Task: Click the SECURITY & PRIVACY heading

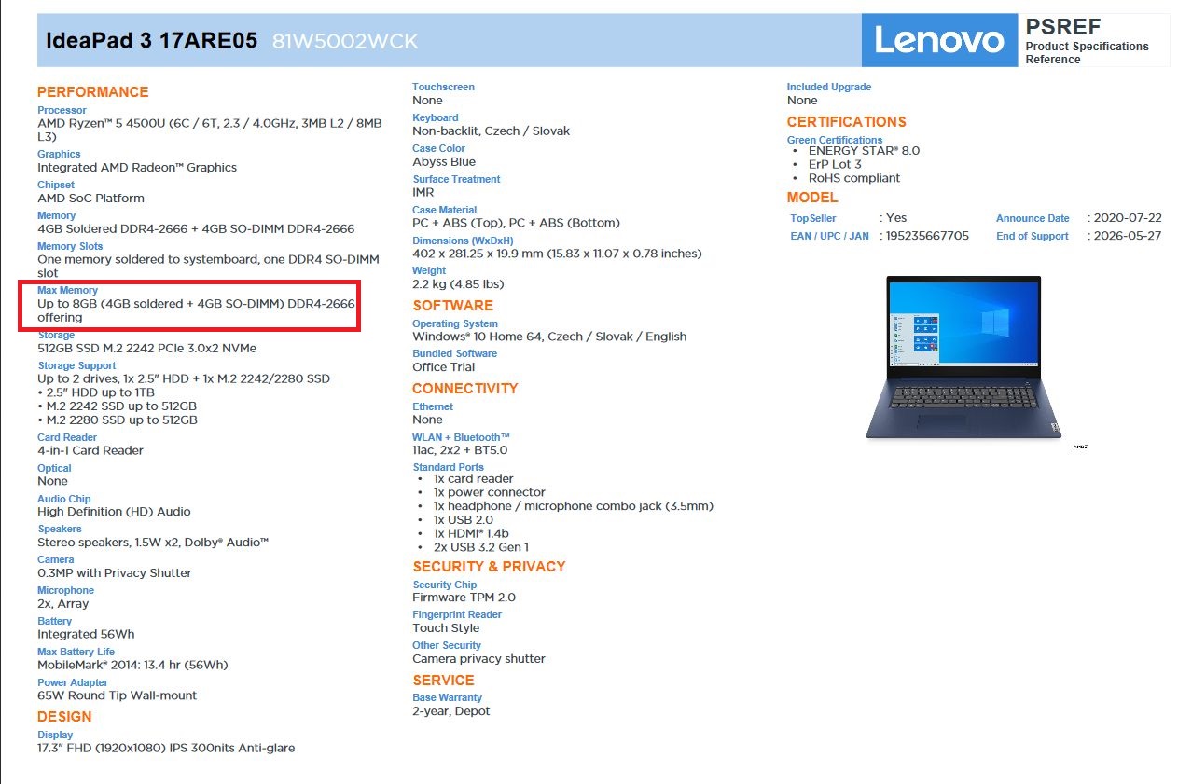Action: tap(489, 567)
